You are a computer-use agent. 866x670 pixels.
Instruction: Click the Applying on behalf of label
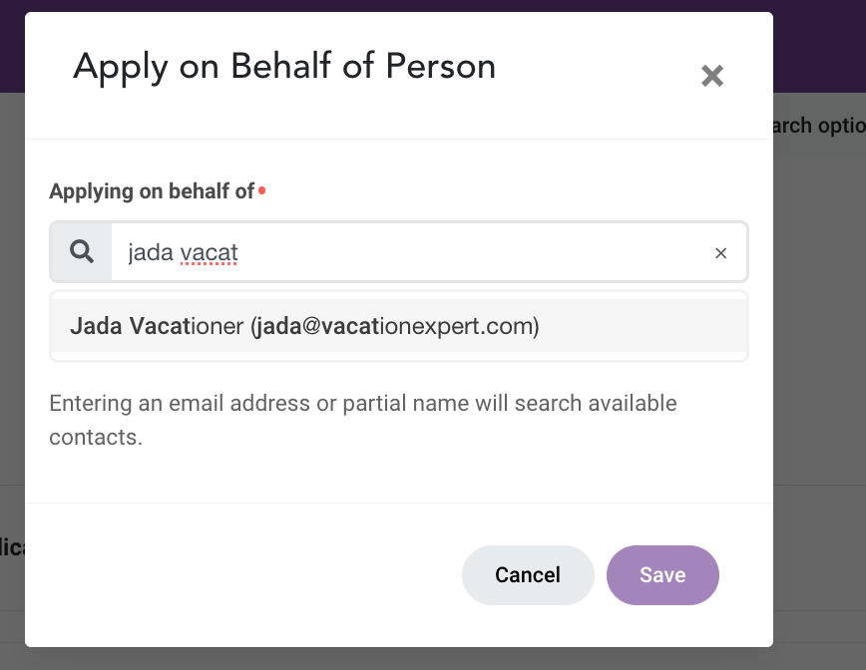click(x=152, y=191)
